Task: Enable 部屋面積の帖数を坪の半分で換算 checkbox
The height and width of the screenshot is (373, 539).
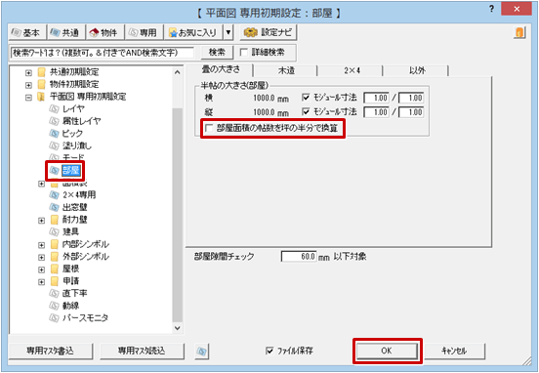Action: point(209,129)
